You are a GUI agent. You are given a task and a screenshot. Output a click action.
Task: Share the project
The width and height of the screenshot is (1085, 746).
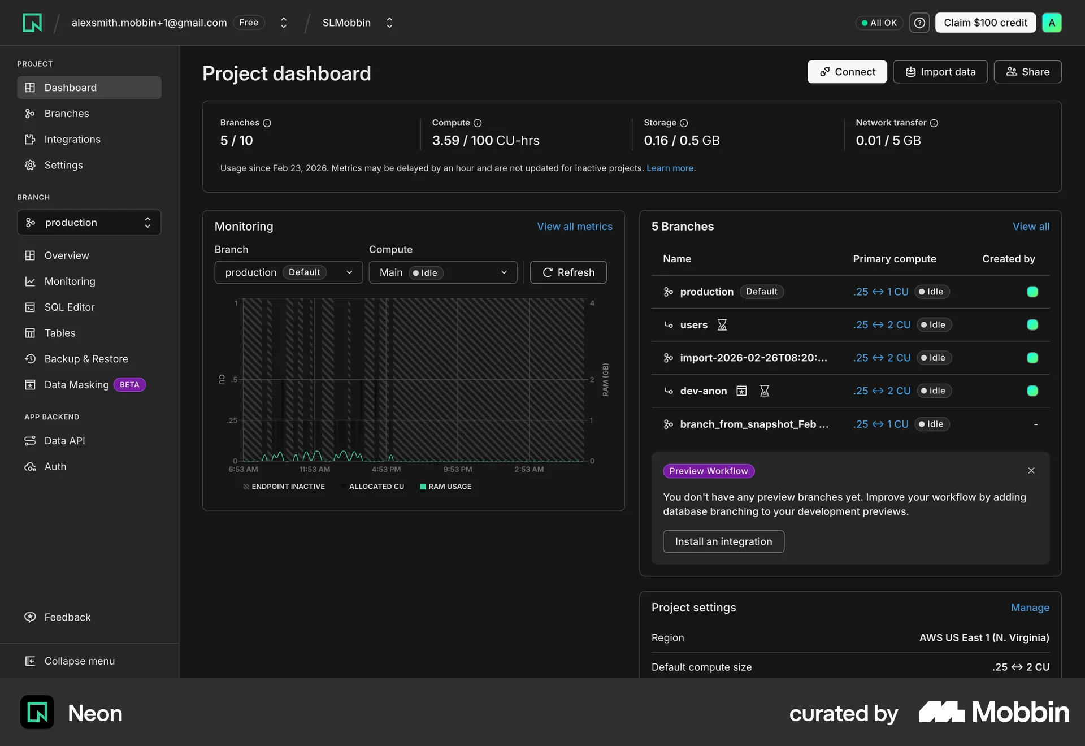pos(1028,72)
